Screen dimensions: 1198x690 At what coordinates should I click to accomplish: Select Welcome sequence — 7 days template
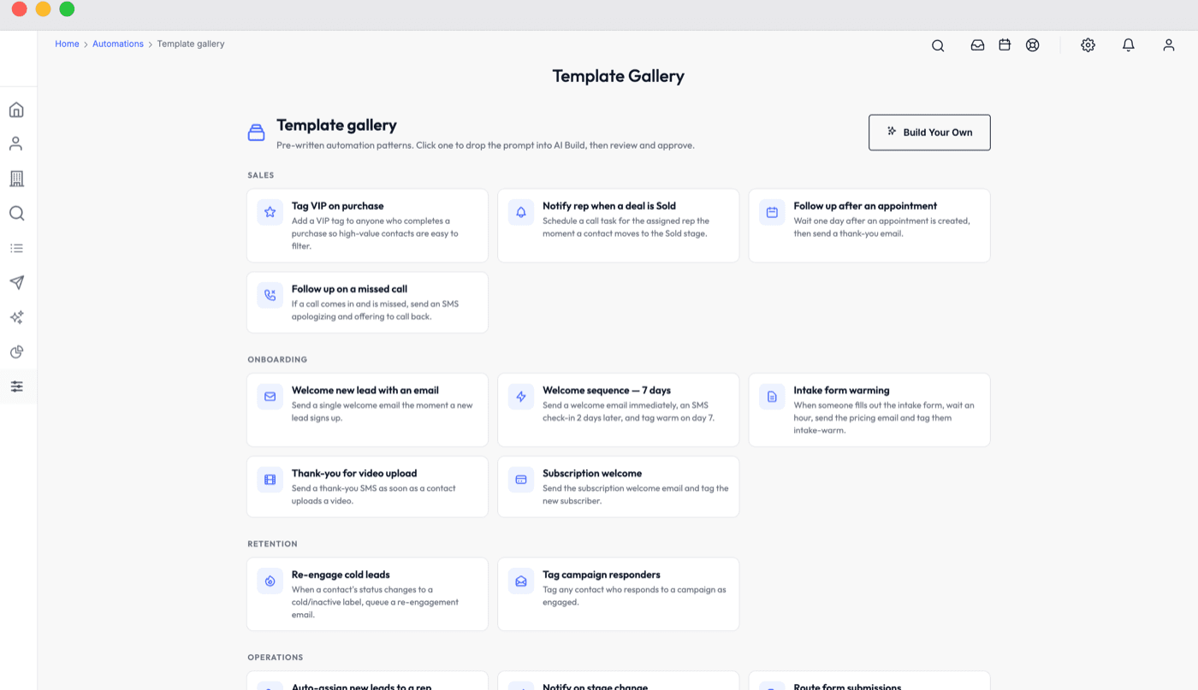click(x=618, y=410)
